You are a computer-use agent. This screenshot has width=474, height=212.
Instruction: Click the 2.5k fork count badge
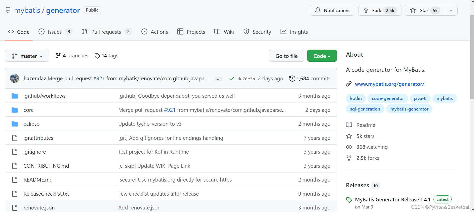(x=390, y=10)
